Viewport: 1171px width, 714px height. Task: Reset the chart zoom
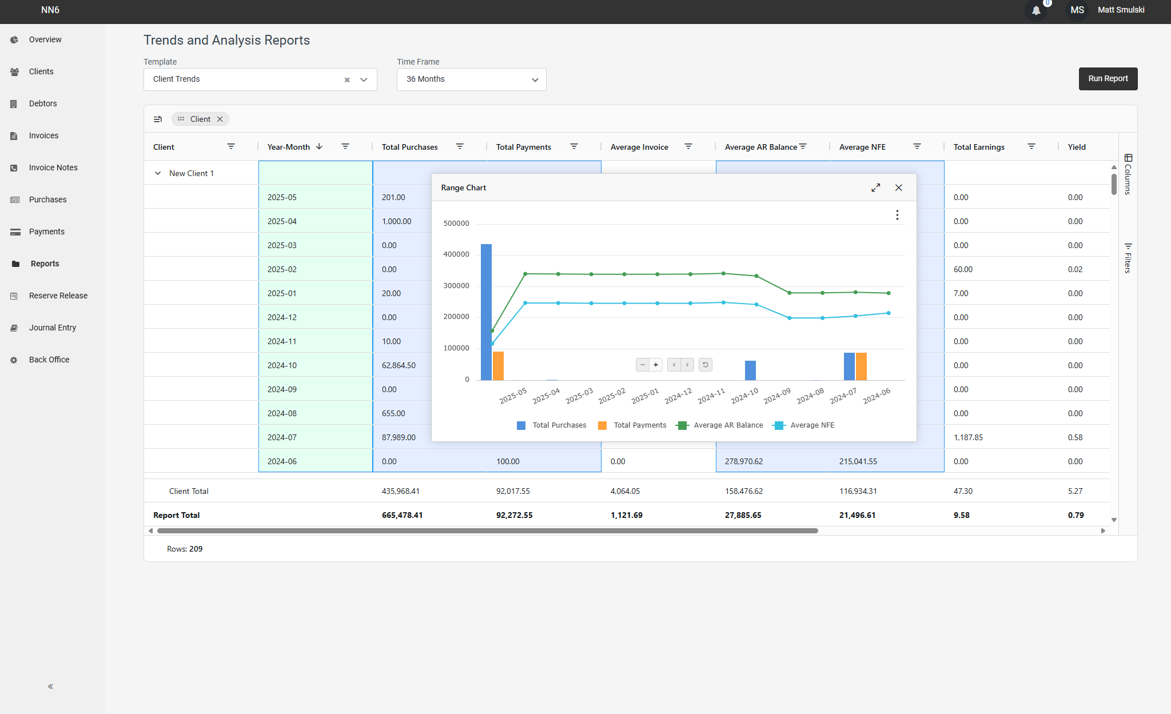[x=705, y=364]
